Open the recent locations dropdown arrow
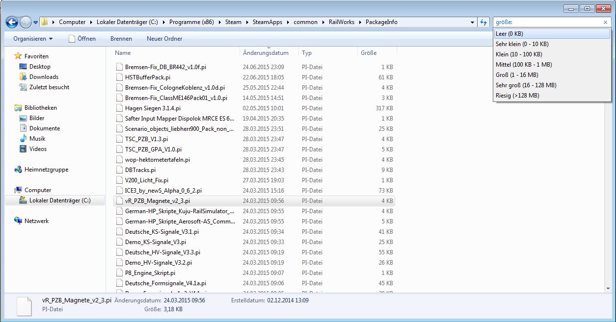Image resolution: width=616 pixels, height=322 pixels. (36, 23)
